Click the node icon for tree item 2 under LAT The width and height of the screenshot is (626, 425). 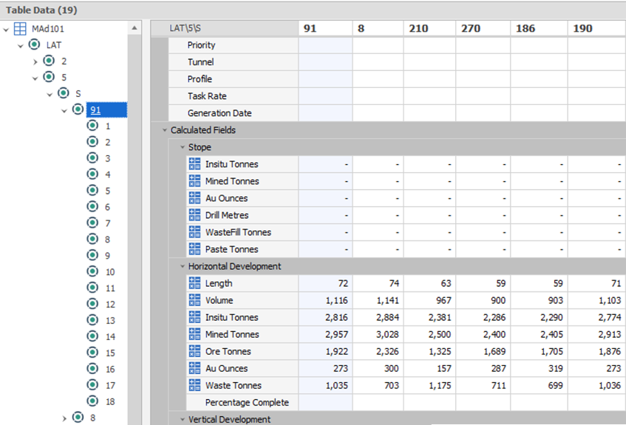49,61
